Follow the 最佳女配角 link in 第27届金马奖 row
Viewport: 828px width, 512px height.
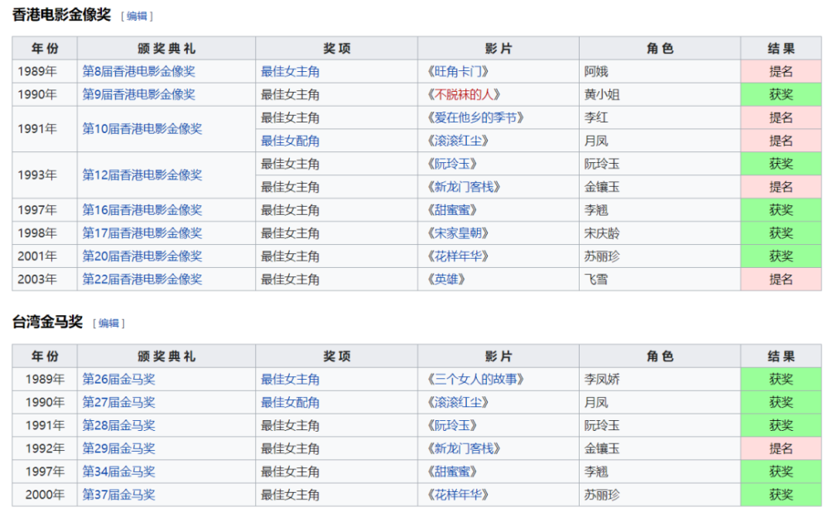(291, 402)
